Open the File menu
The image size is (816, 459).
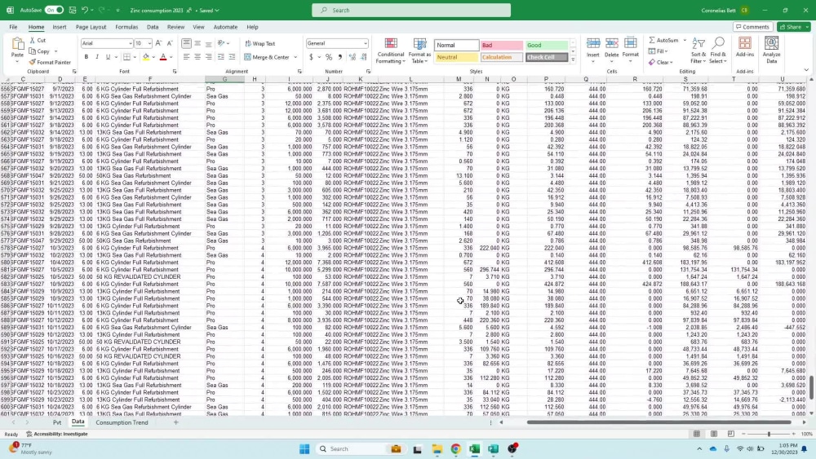[13, 27]
